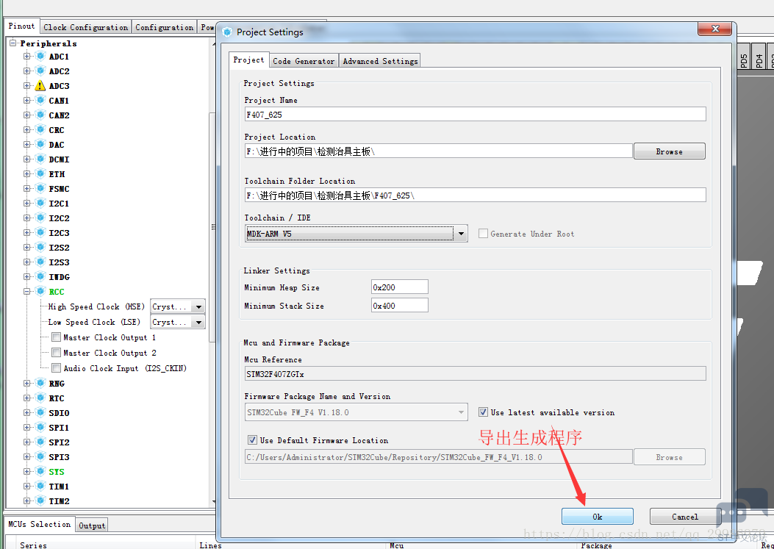774x549 pixels.
Task: Click the ADC2 peripheral cube icon
Action: click(40, 71)
